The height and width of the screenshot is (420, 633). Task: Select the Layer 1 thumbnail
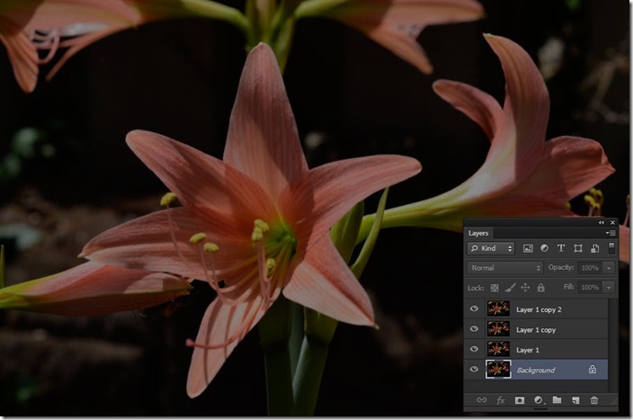[x=498, y=349]
